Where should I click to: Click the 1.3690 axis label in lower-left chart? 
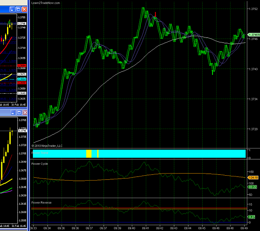(23, 162)
